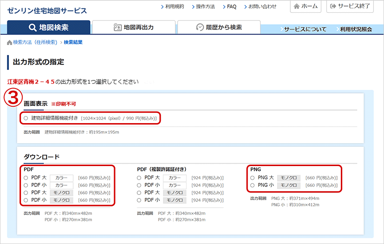The width and height of the screenshot is (384, 244).
Task: Open the 利用規約 link
Action: click(x=174, y=7)
